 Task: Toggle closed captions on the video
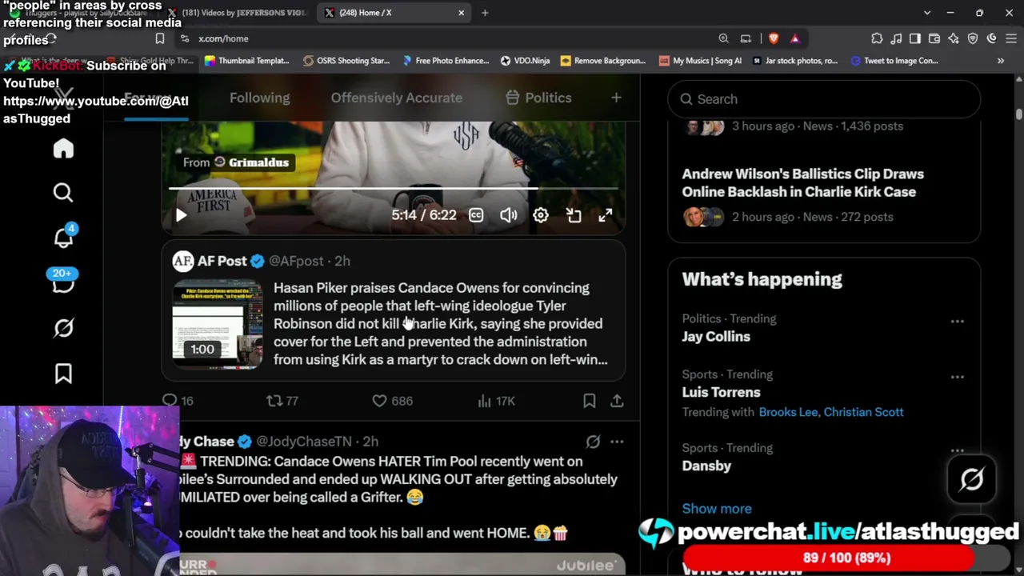coord(476,215)
